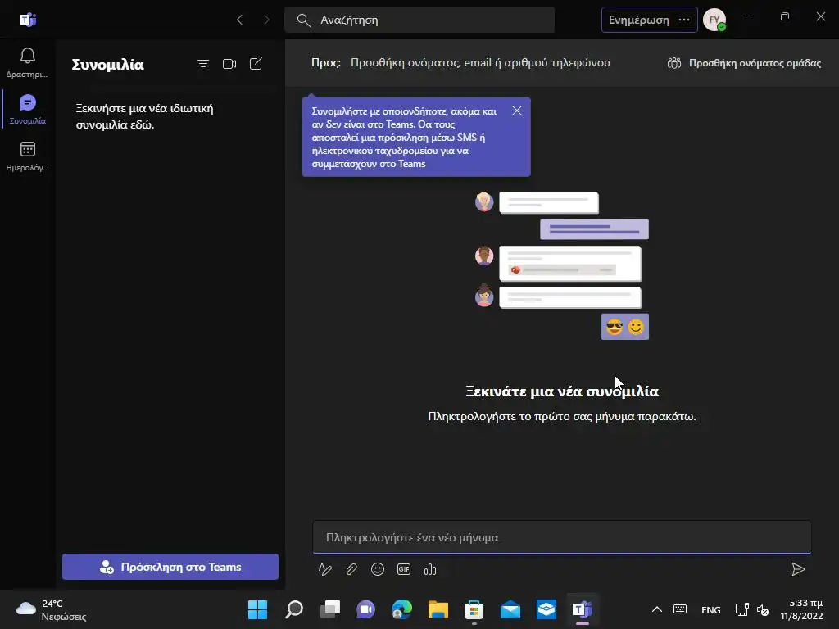Click the Προς recipient name field
This screenshot has height=629, width=839.
point(480,62)
